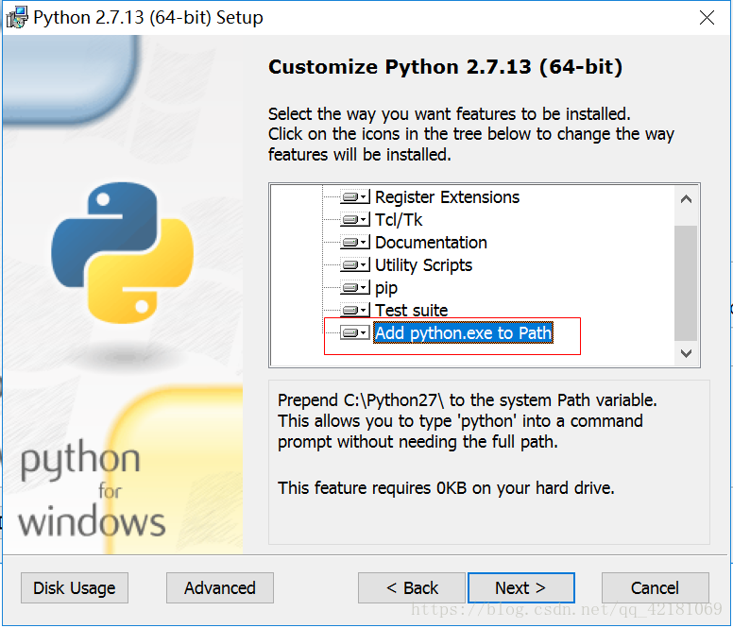Open the Test suite feature drive icon
Image resolution: width=733 pixels, height=628 pixels.
[x=355, y=310]
